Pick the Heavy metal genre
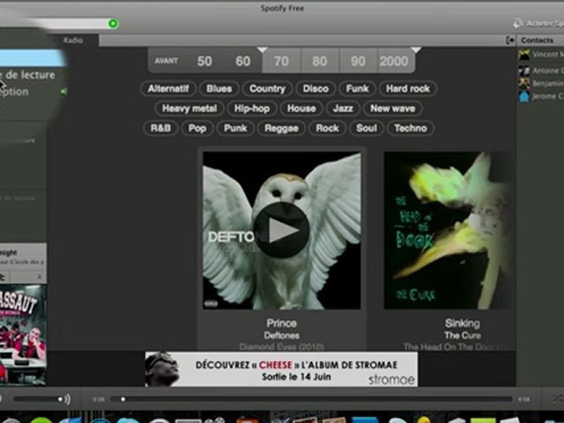The image size is (564, 423). pyautogui.click(x=190, y=108)
